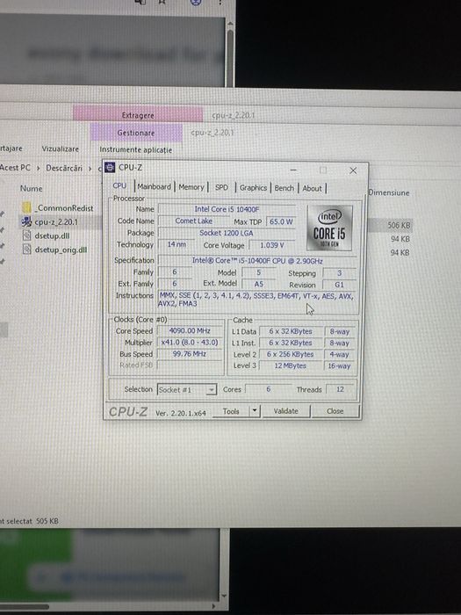
Task: Click the Level 2 cache value 6 x 256 KBytes
Action: pos(291,354)
